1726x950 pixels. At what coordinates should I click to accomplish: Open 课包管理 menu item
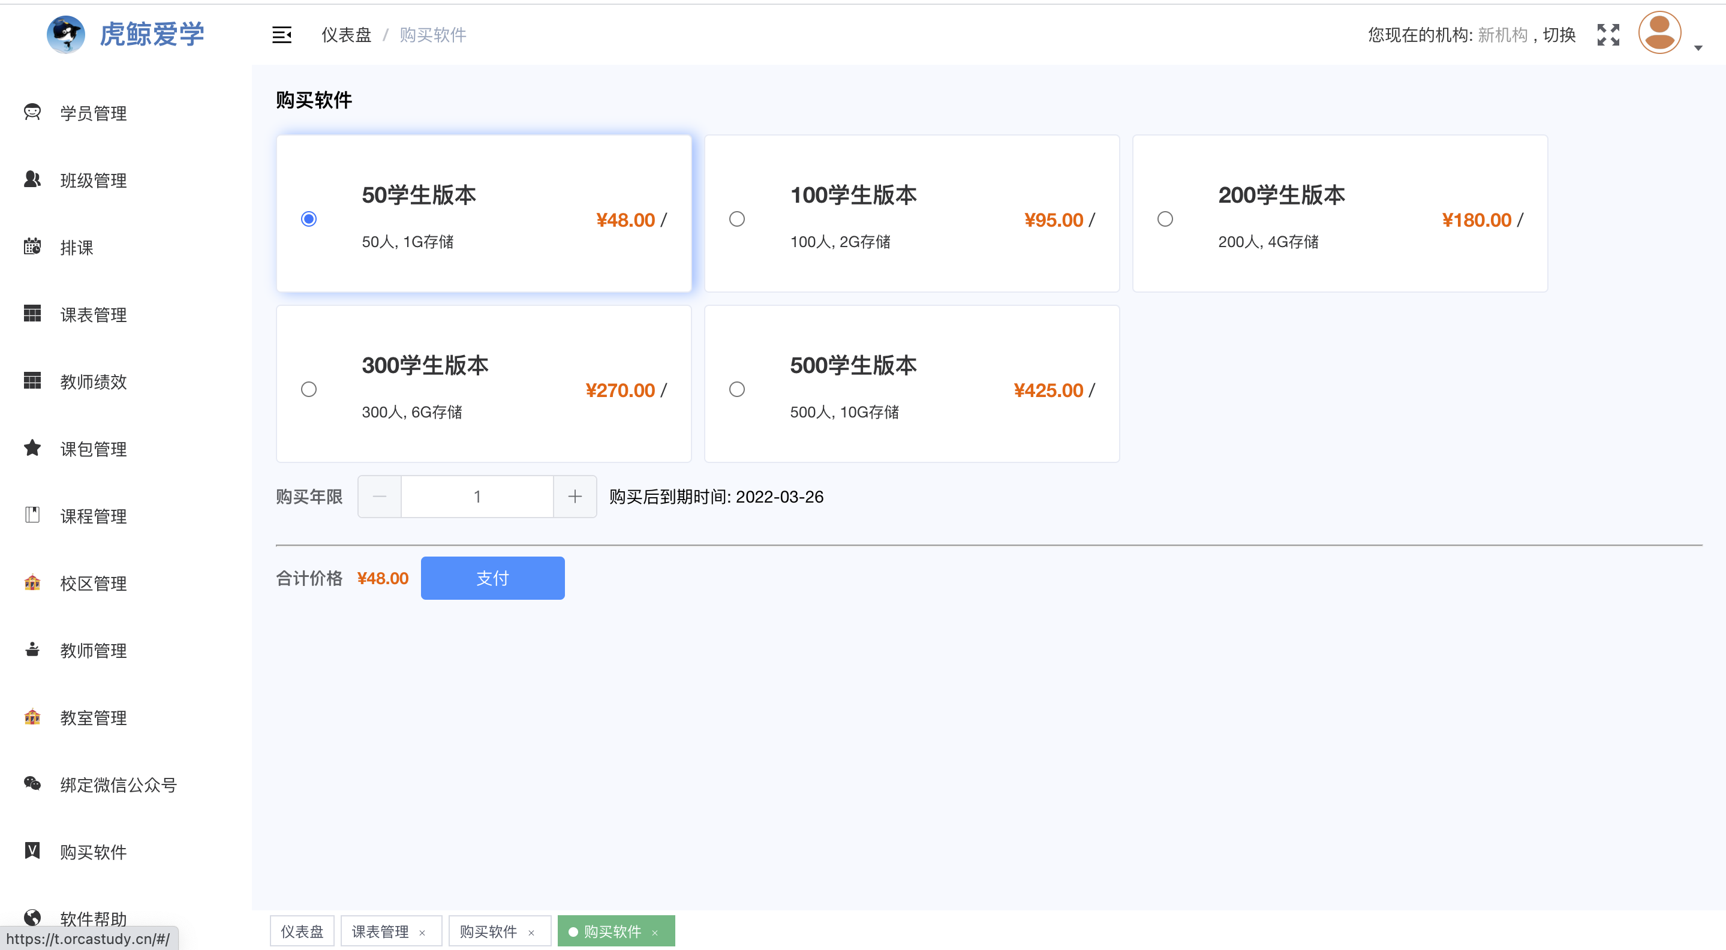[93, 449]
